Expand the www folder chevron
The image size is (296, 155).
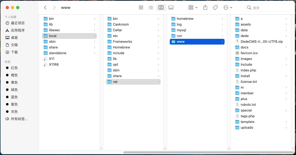pos(222,42)
